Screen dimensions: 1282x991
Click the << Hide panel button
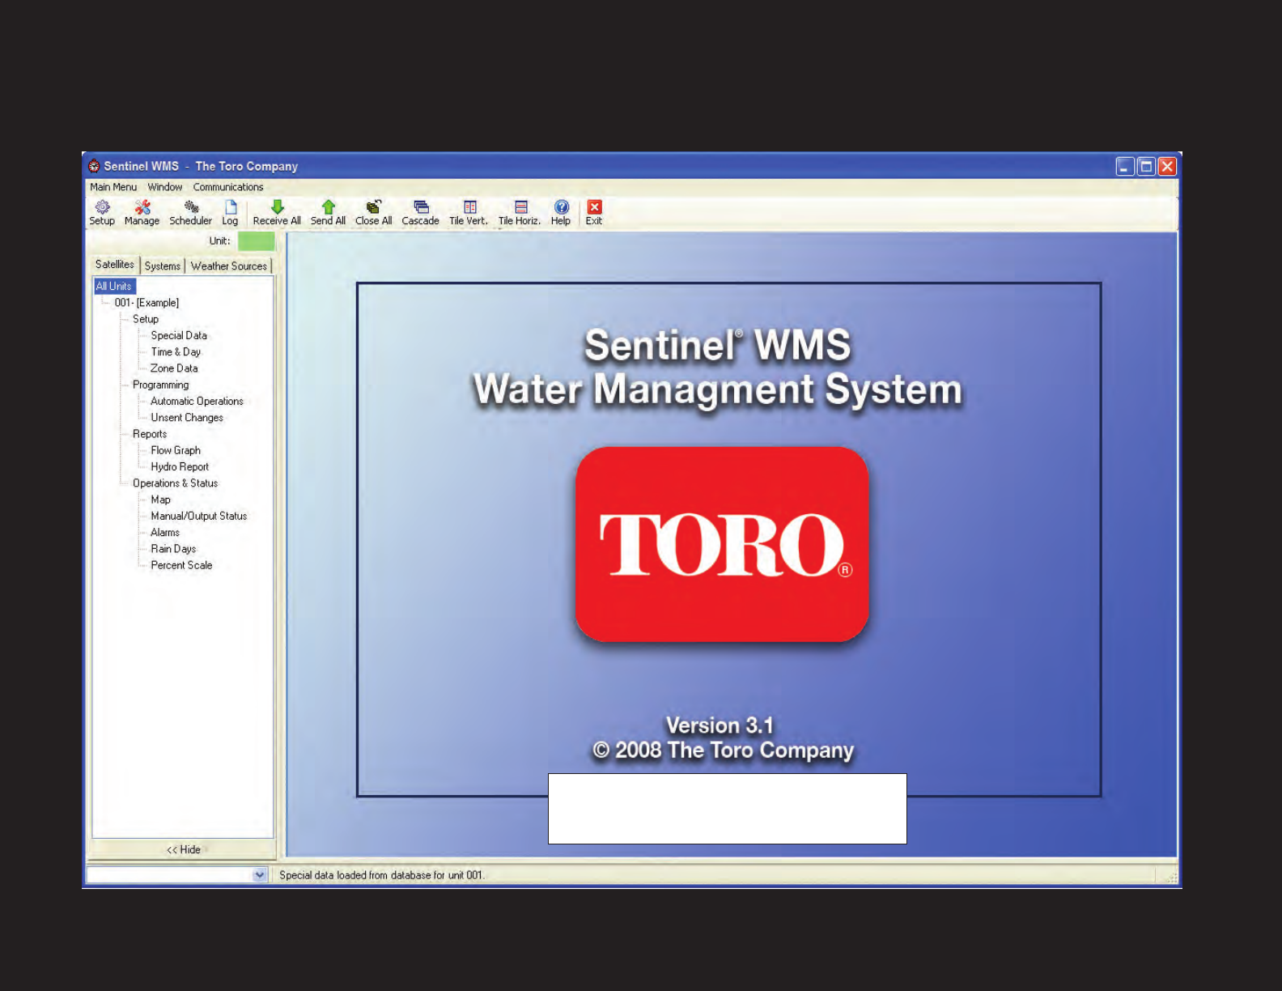183,849
